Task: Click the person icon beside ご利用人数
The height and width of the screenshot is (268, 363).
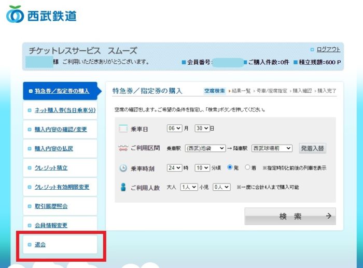Action: [x=123, y=187]
